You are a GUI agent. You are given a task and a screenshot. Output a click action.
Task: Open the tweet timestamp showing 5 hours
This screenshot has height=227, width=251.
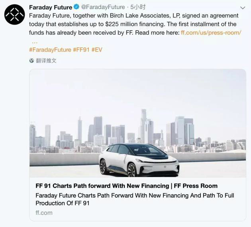click(138, 7)
